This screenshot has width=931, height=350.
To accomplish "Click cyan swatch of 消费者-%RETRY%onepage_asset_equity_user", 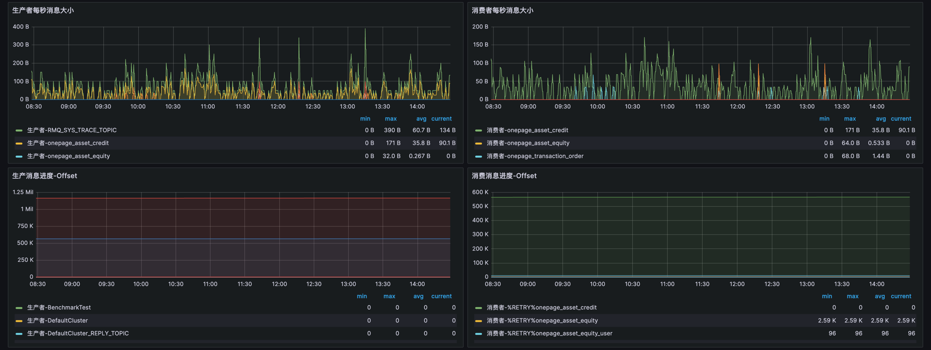I will pyautogui.click(x=479, y=334).
